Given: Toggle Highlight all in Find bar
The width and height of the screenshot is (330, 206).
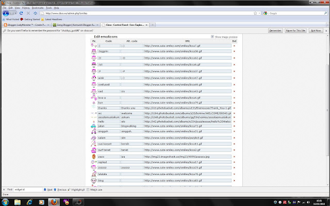Looking at the screenshot, I should [76, 190].
